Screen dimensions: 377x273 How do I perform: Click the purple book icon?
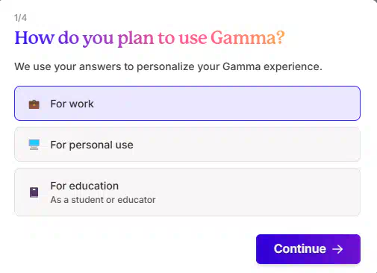tap(34, 192)
